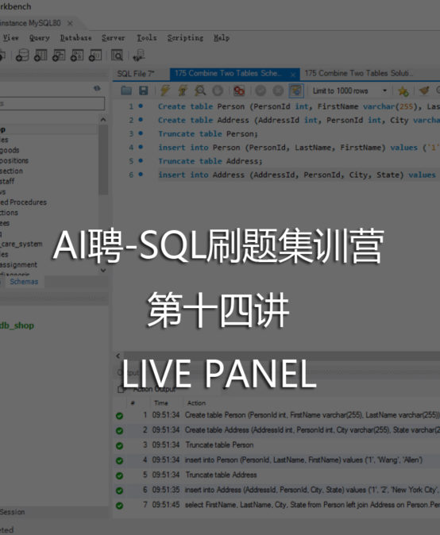The height and width of the screenshot is (535, 440).
Task: Open a SQL script file with folder icon
Action: (x=126, y=90)
